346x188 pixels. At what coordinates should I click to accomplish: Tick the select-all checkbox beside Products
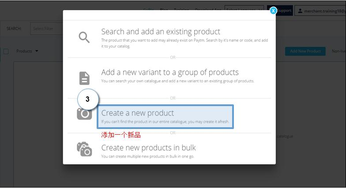tap(6, 52)
